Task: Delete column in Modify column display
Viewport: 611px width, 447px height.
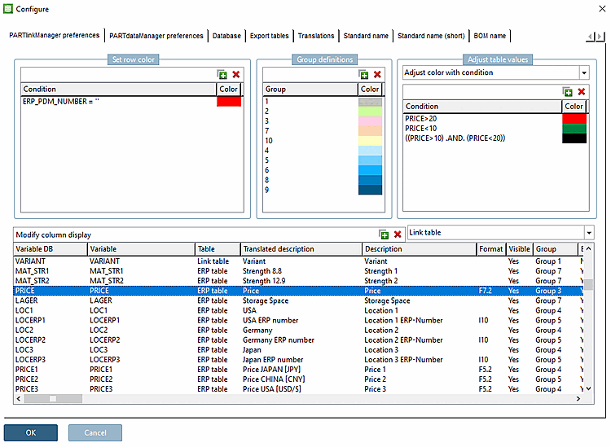Action: tap(398, 234)
